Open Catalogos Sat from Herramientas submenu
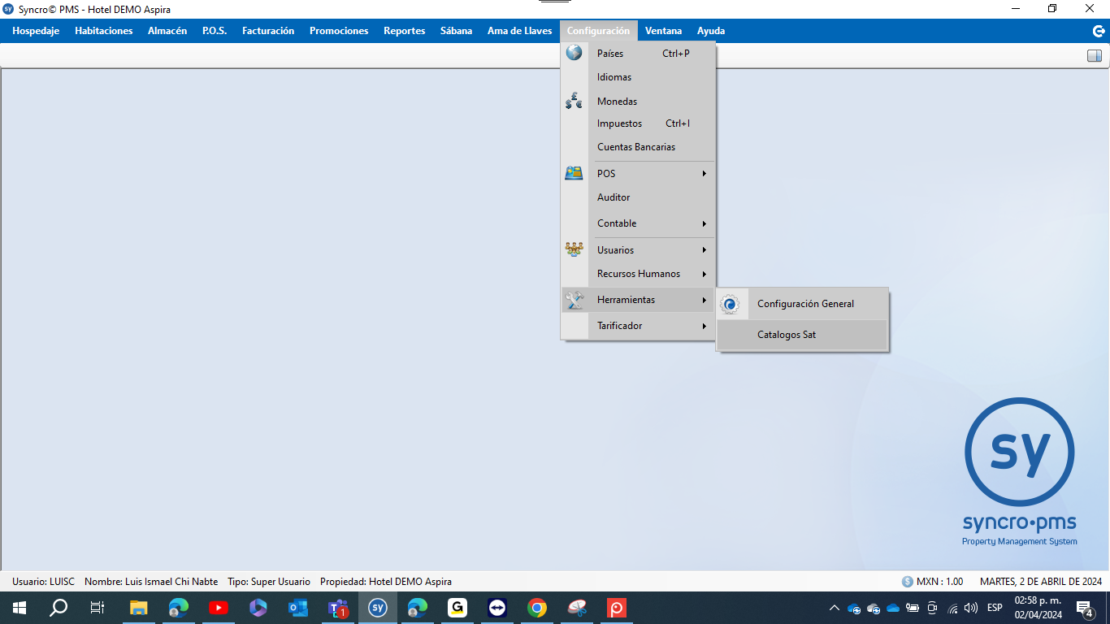 pyautogui.click(x=803, y=335)
